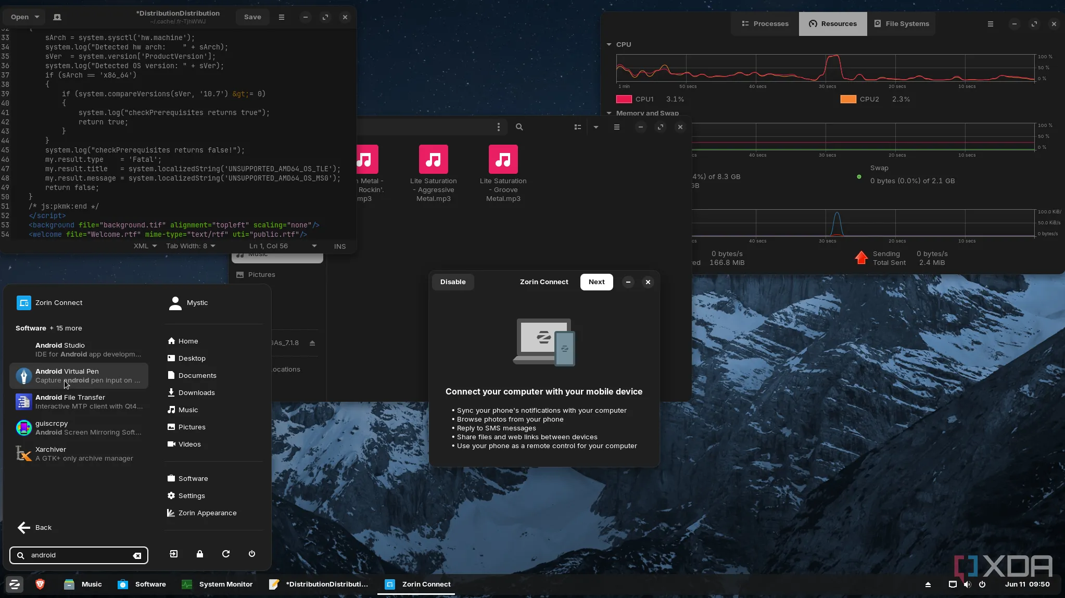1065x598 pixels.
Task: Click the eject icon in system tray
Action: click(928, 584)
